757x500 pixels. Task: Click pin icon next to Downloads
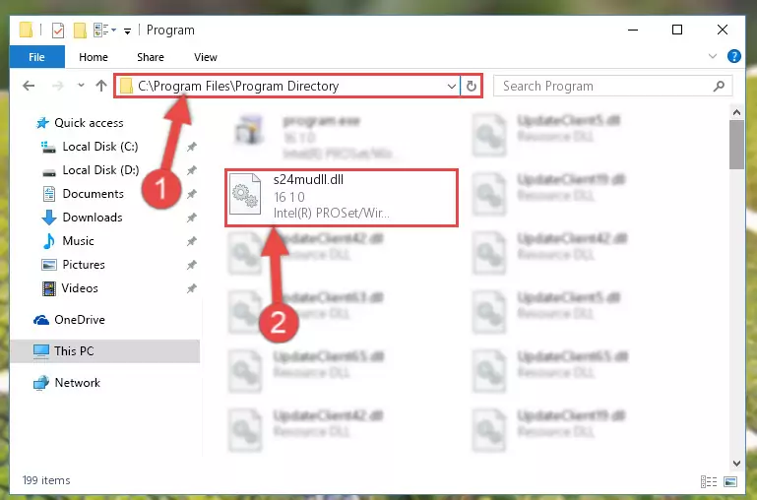click(x=192, y=218)
